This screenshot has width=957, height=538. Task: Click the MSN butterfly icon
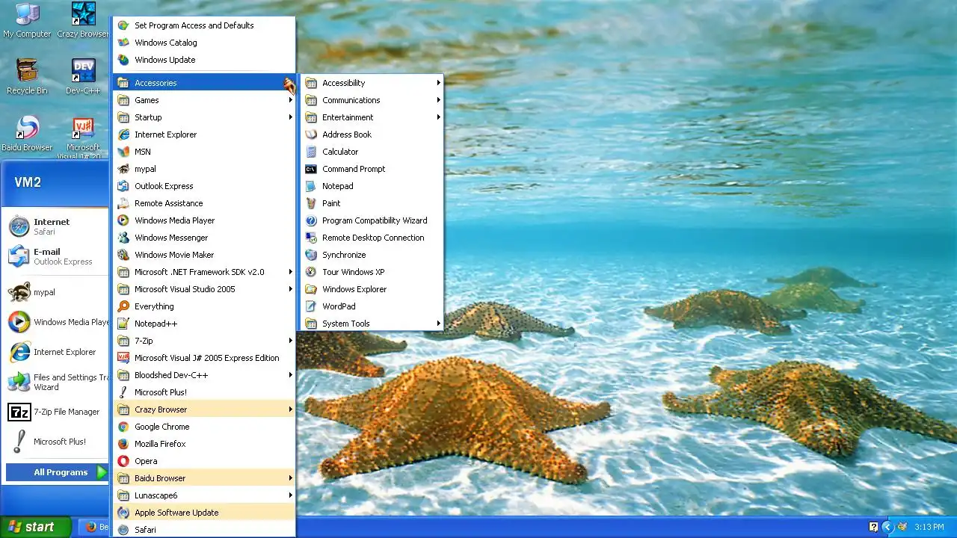[x=123, y=152]
